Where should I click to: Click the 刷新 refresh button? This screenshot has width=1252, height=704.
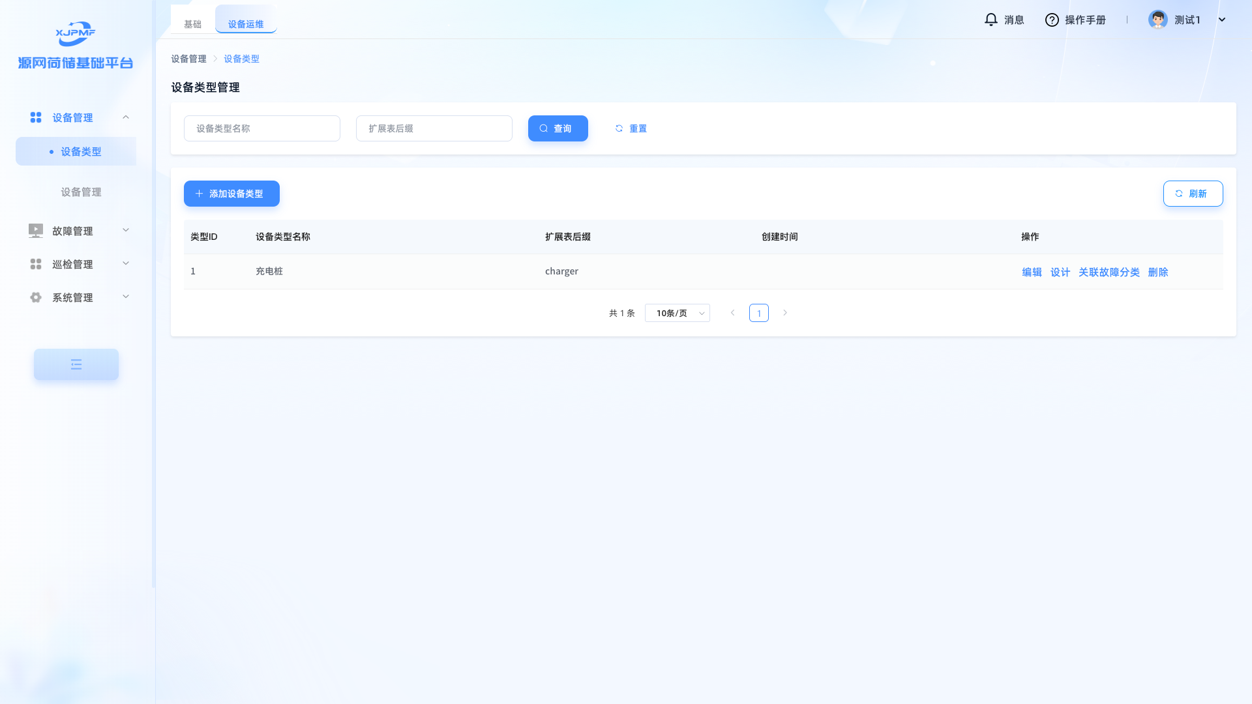click(x=1193, y=194)
